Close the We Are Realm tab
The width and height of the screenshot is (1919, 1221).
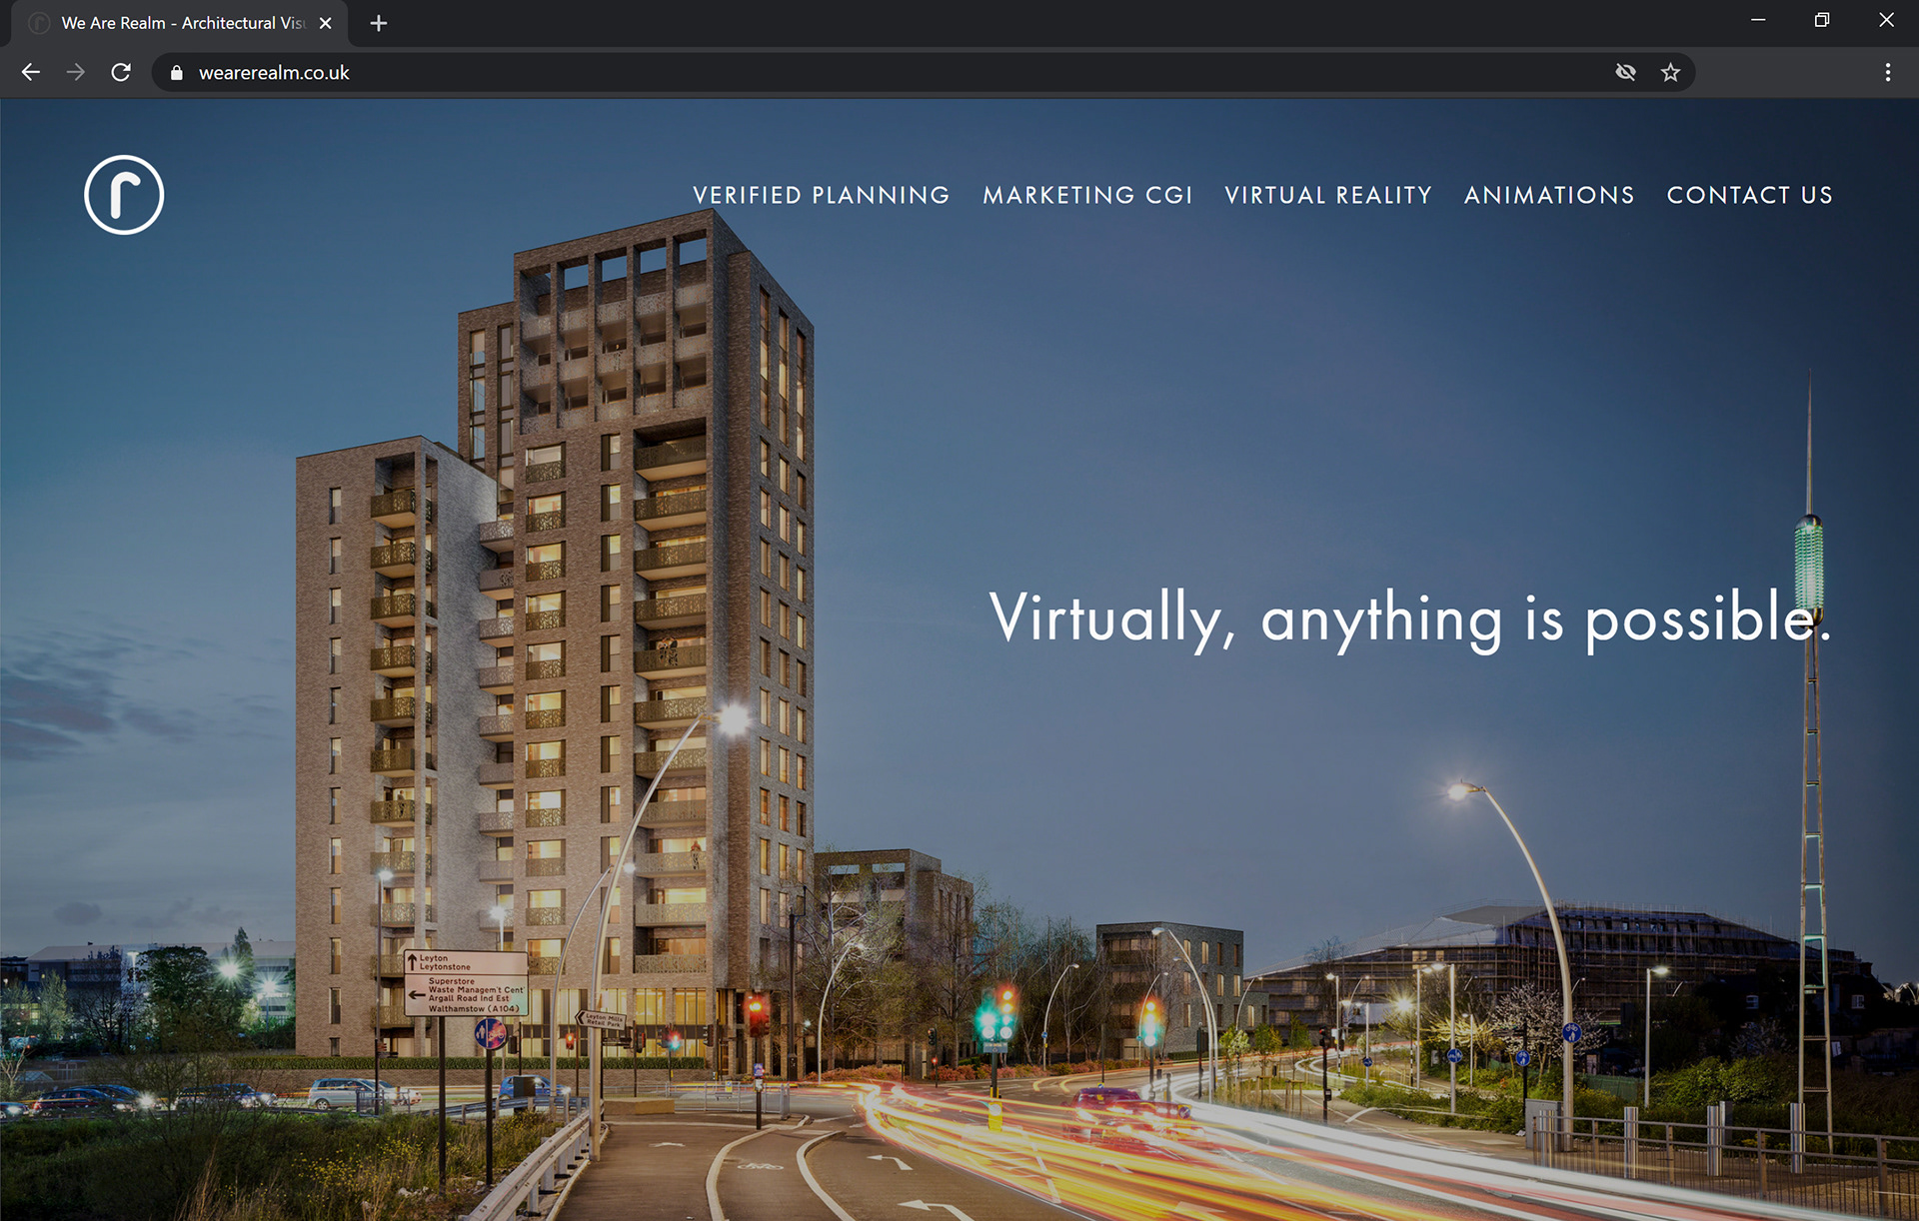(x=325, y=23)
